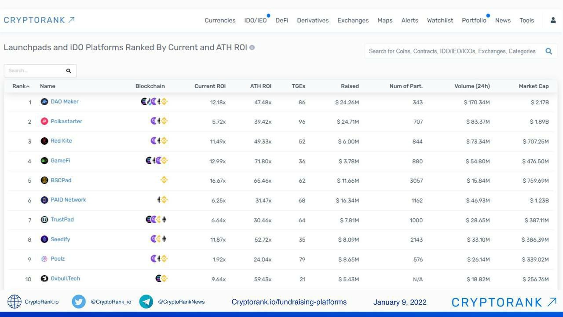The width and height of the screenshot is (563, 317).
Task: Open the Red Kite platform link
Action: pyautogui.click(x=61, y=141)
